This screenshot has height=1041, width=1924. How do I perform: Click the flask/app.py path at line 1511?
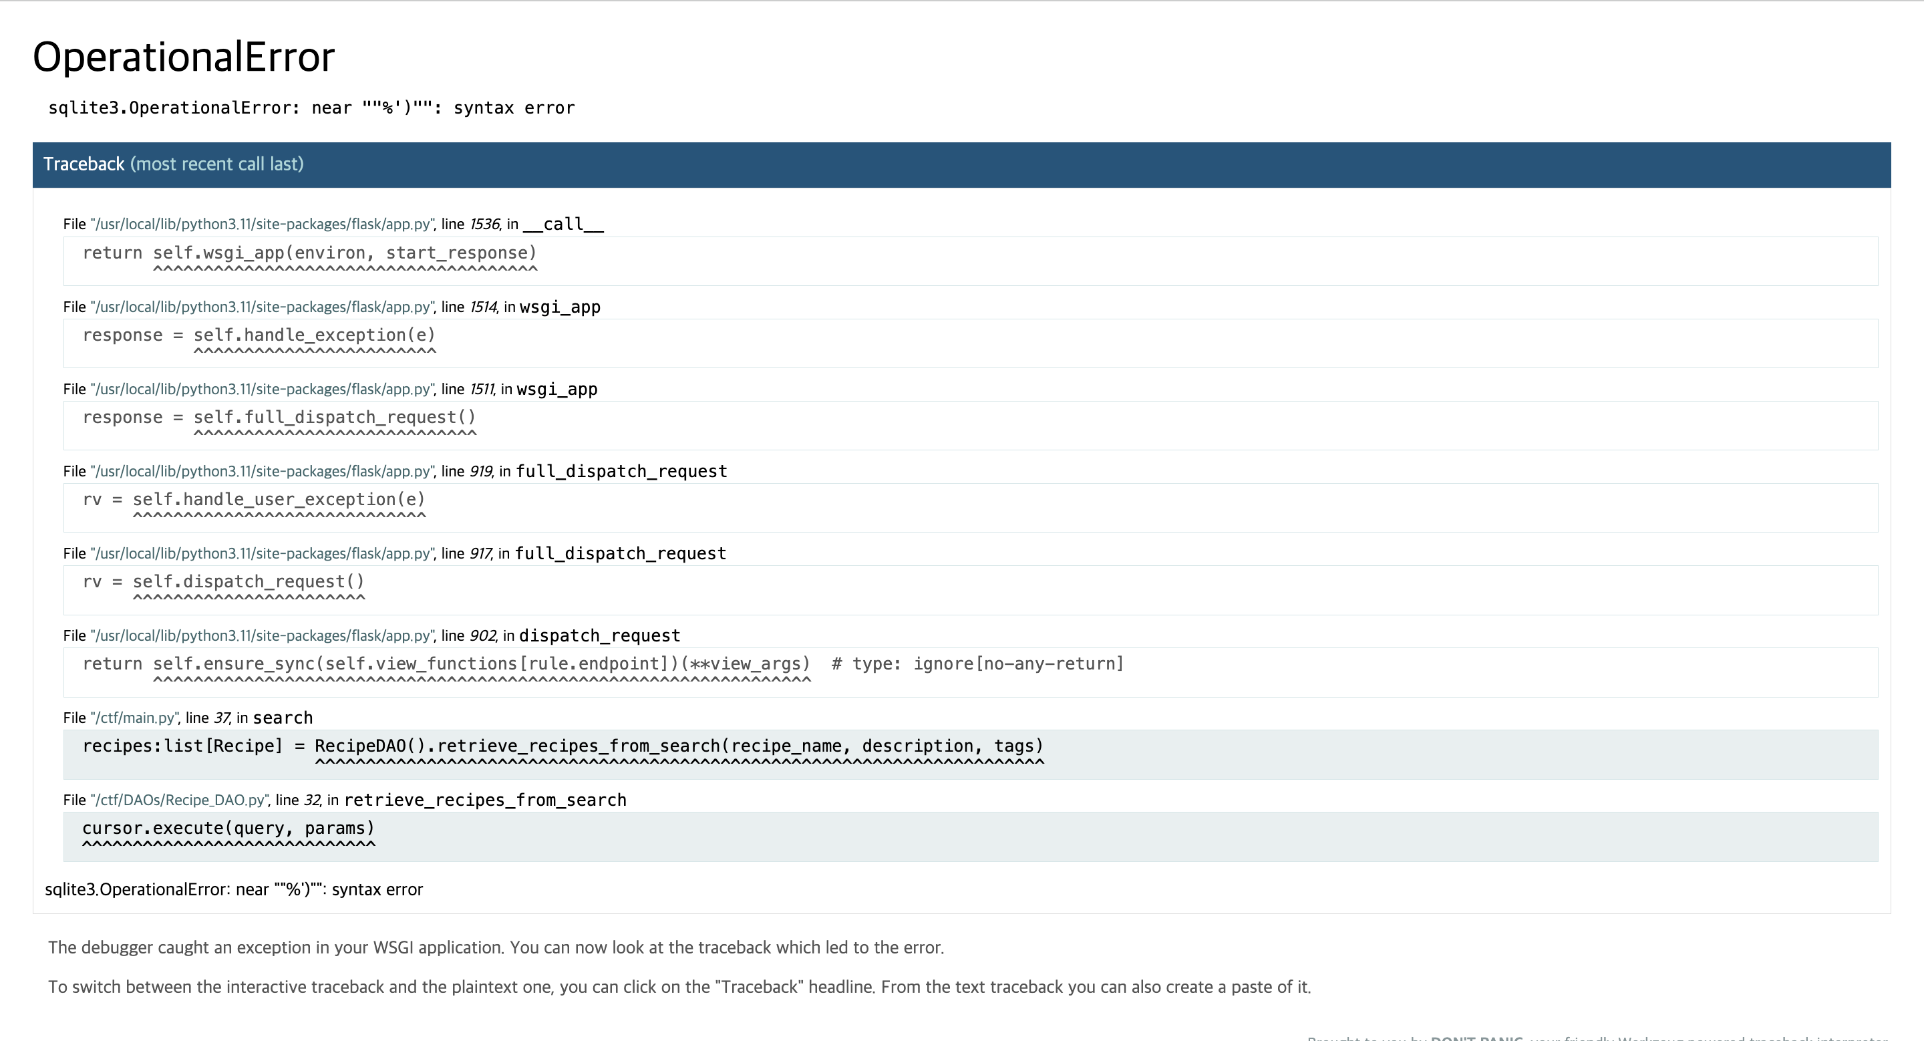261,389
